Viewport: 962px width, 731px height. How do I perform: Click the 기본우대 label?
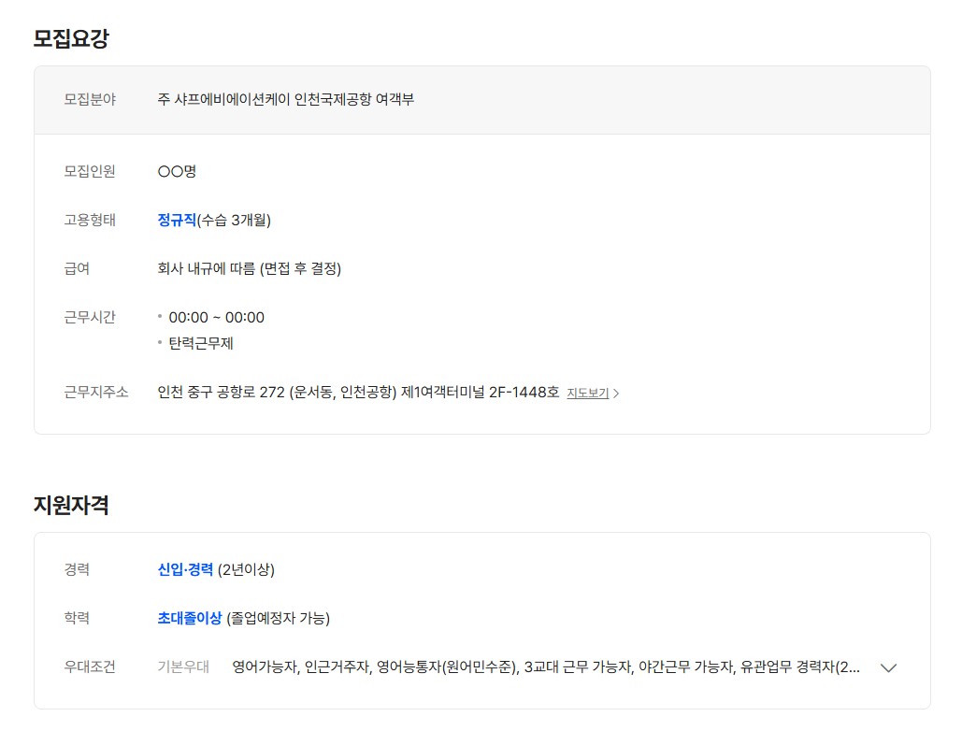pyautogui.click(x=183, y=667)
